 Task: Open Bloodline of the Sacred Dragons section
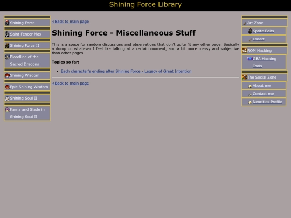click(27, 60)
